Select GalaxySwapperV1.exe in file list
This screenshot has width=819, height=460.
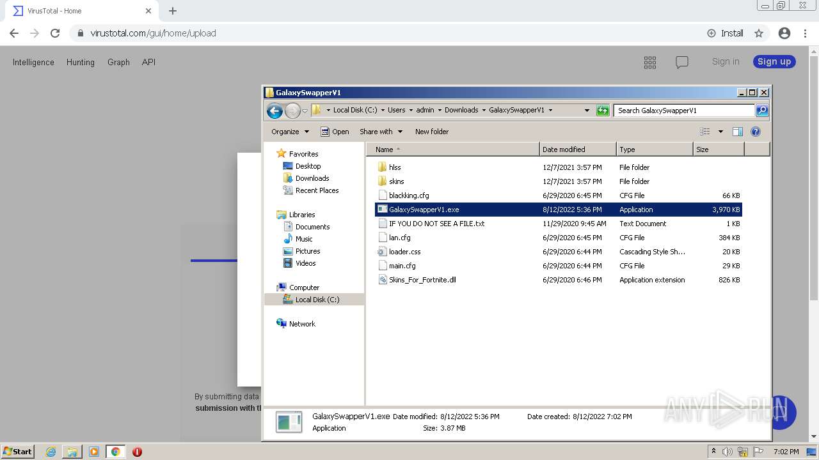tap(558, 210)
